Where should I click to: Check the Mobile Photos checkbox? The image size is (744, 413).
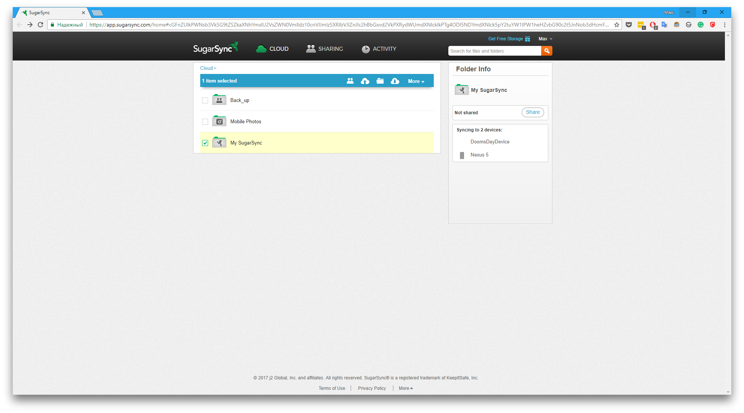coord(205,122)
